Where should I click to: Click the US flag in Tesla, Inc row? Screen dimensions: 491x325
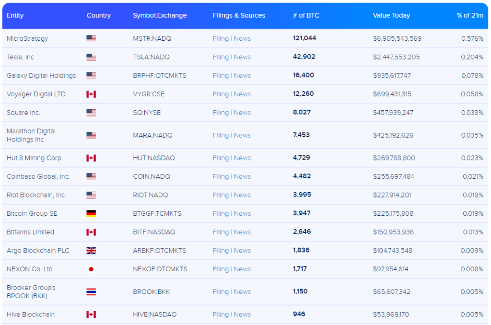point(91,57)
